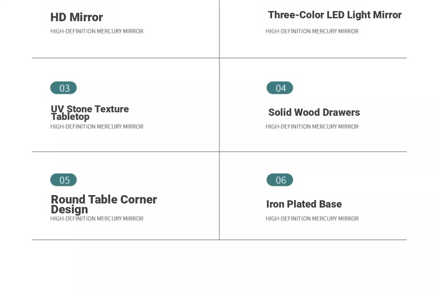Click the Solid Wood Drawers title
436x290 pixels.
click(x=314, y=112)
